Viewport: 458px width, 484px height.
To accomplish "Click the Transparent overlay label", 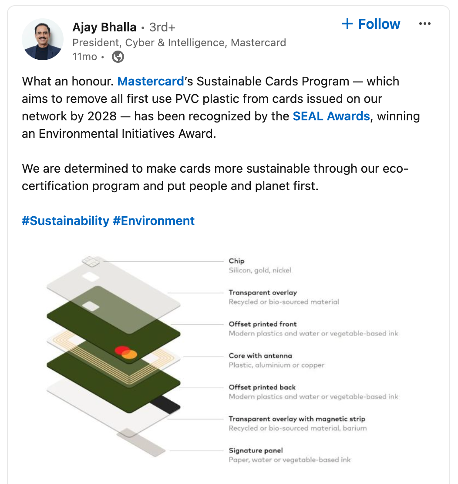I will pyautogui.click(x=263, y=292).
